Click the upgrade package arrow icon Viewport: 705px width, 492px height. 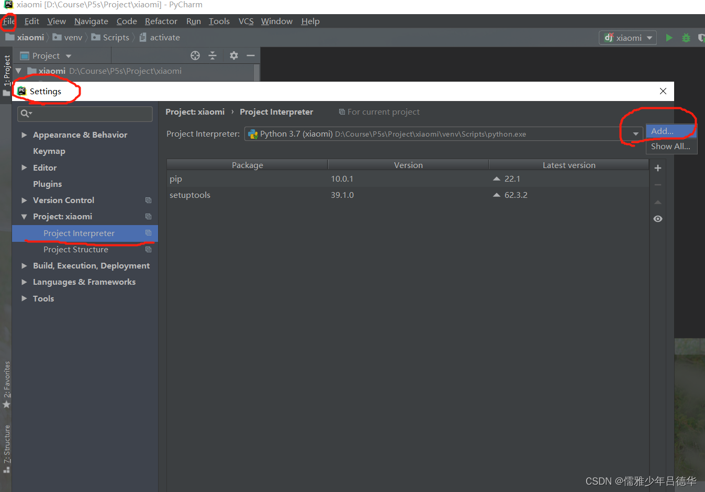point(658,202)
